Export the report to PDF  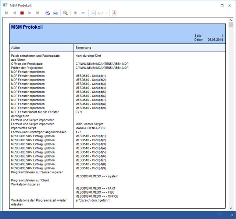[114, 13]
